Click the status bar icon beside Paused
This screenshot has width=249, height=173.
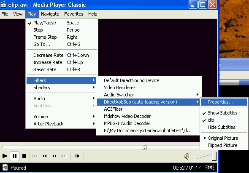pos(5,168)
